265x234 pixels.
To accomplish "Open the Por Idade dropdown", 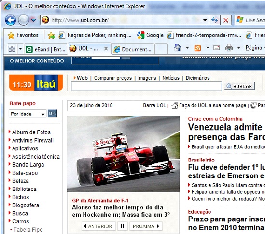I will tap(28, 114).
